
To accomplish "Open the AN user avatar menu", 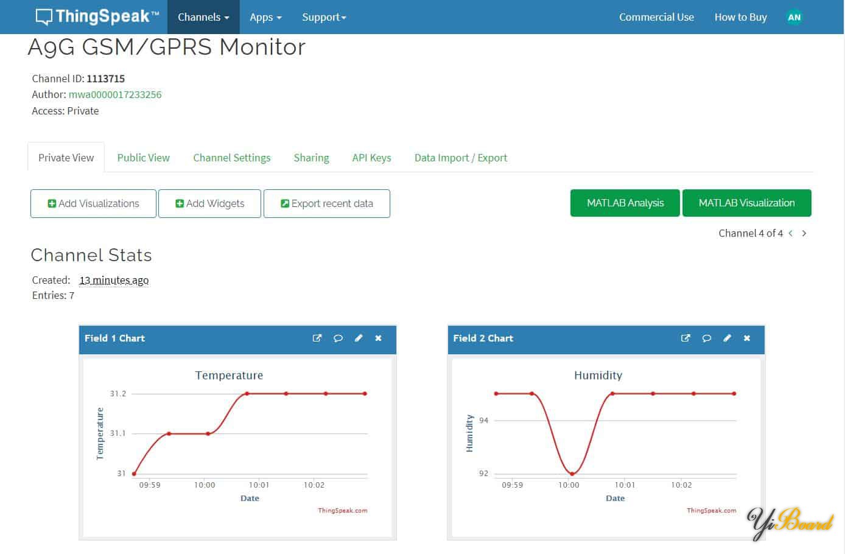I will (794, 17).
